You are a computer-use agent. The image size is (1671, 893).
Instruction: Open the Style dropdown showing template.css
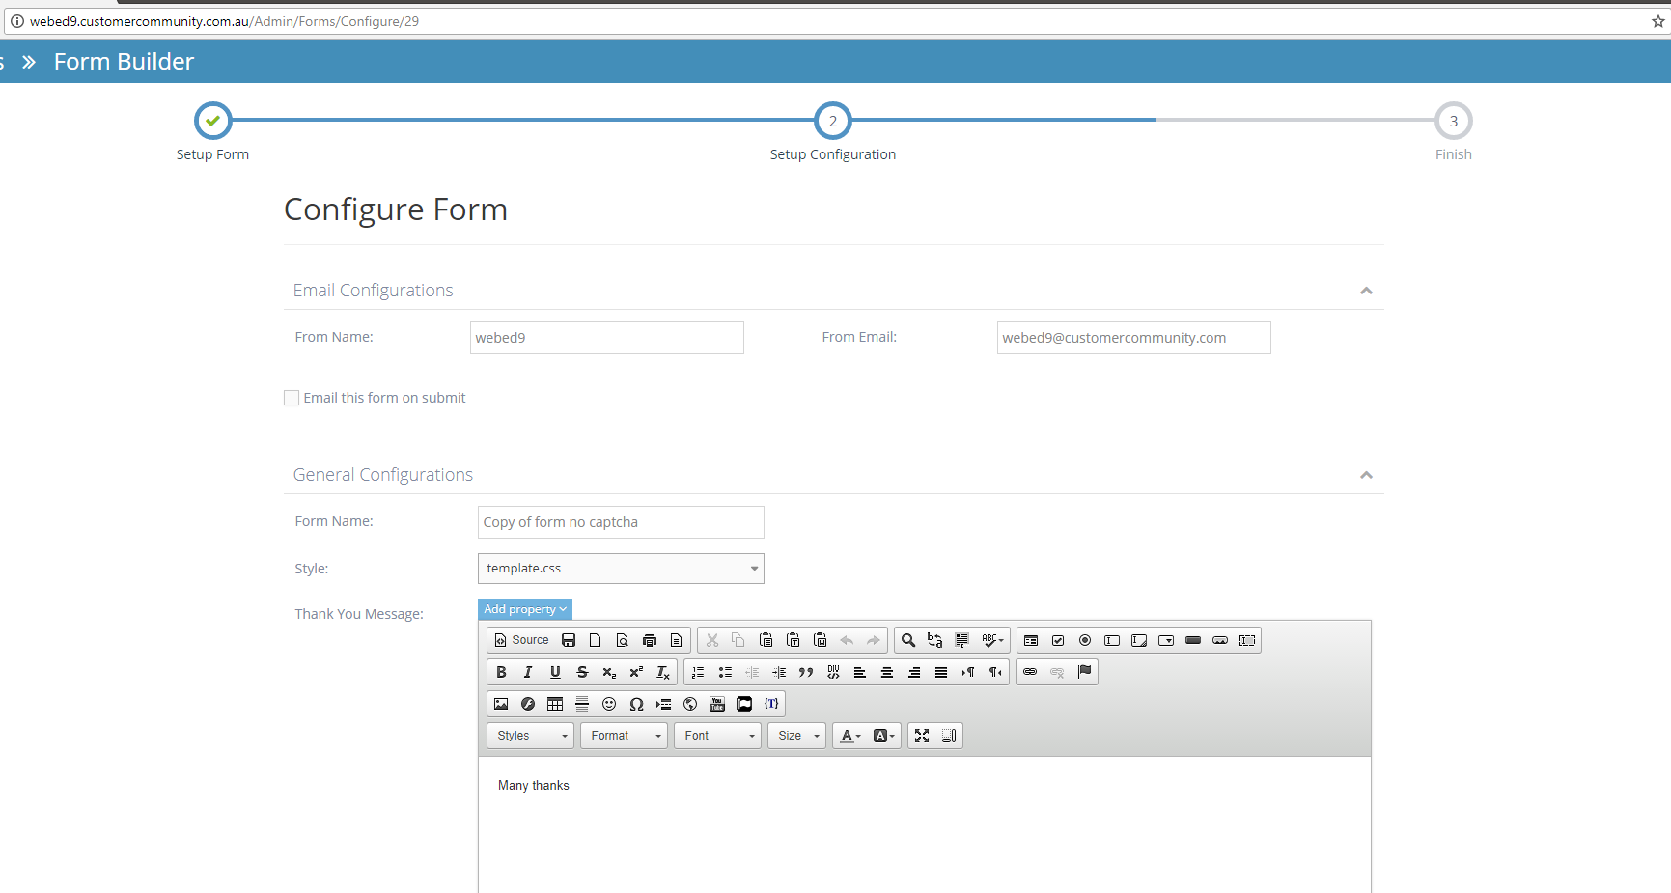point(620,568)
